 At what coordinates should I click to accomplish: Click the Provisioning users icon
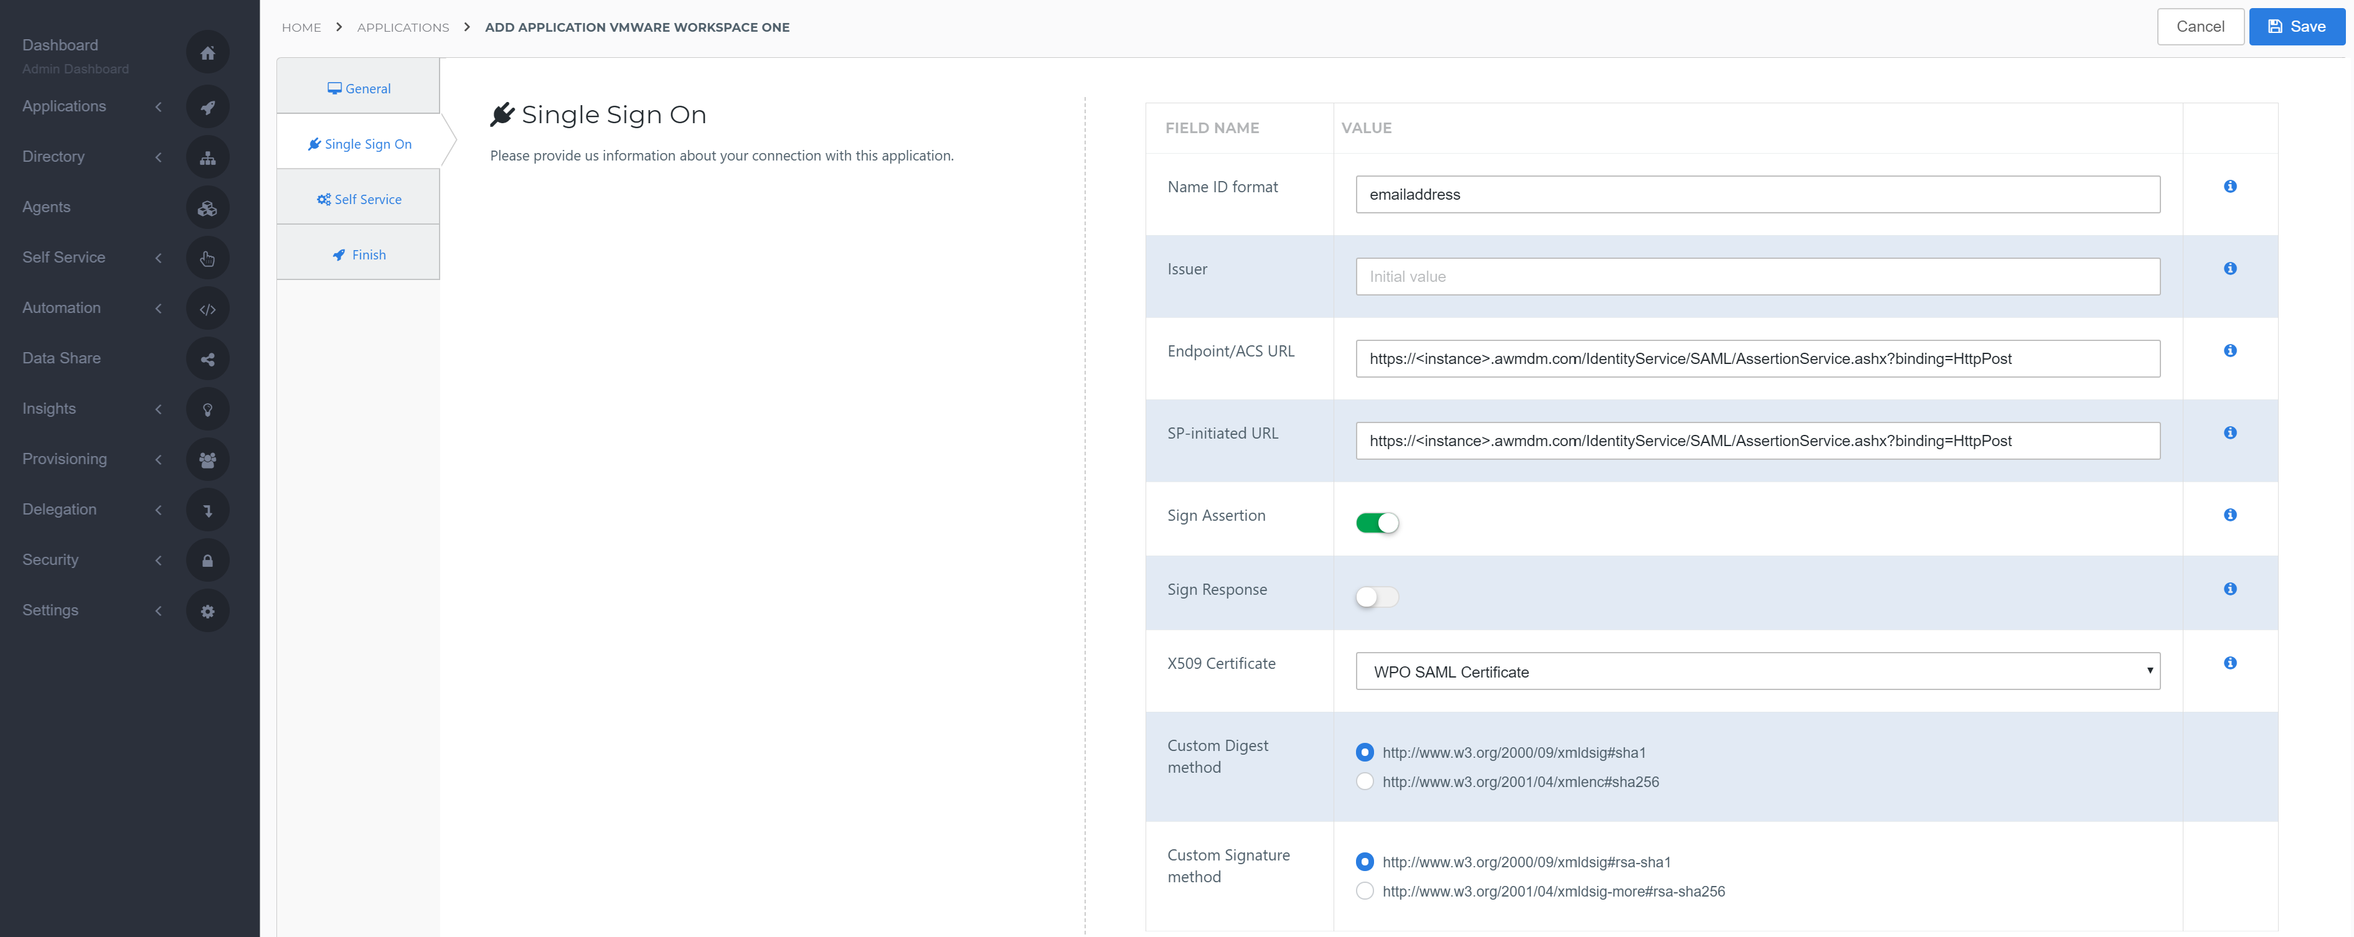pyautogui.click(x=207, y=459)
